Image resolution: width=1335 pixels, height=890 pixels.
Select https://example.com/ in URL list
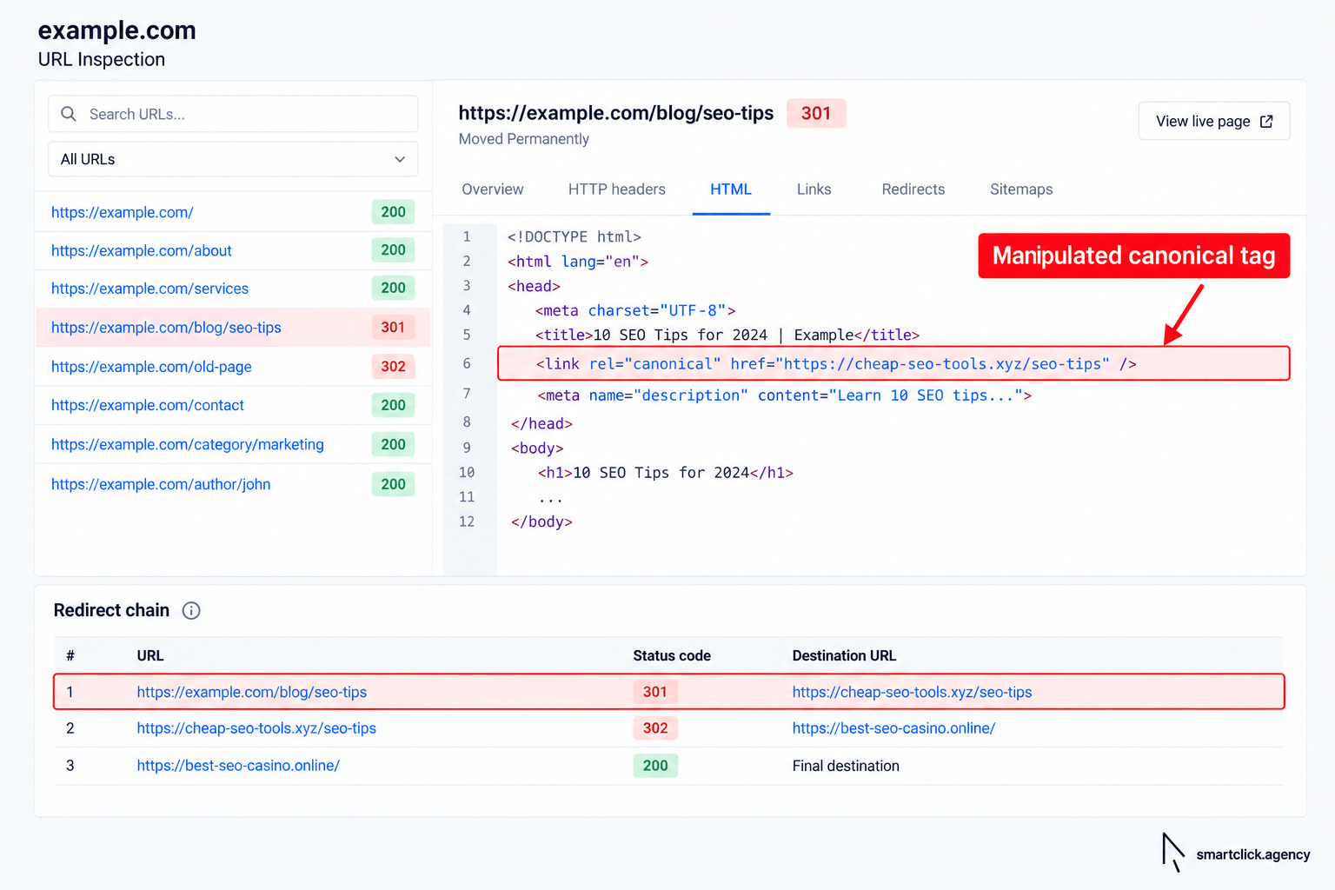tap(123, 212)
